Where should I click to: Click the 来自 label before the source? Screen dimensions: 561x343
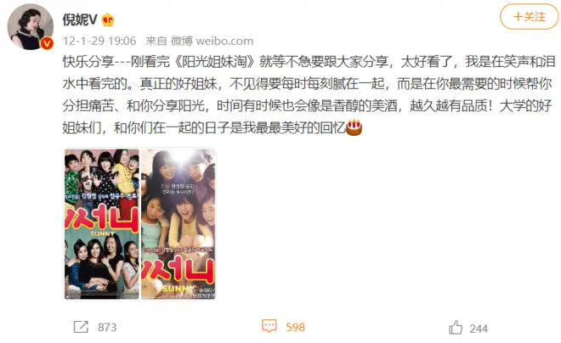click(x=156, y=41)
